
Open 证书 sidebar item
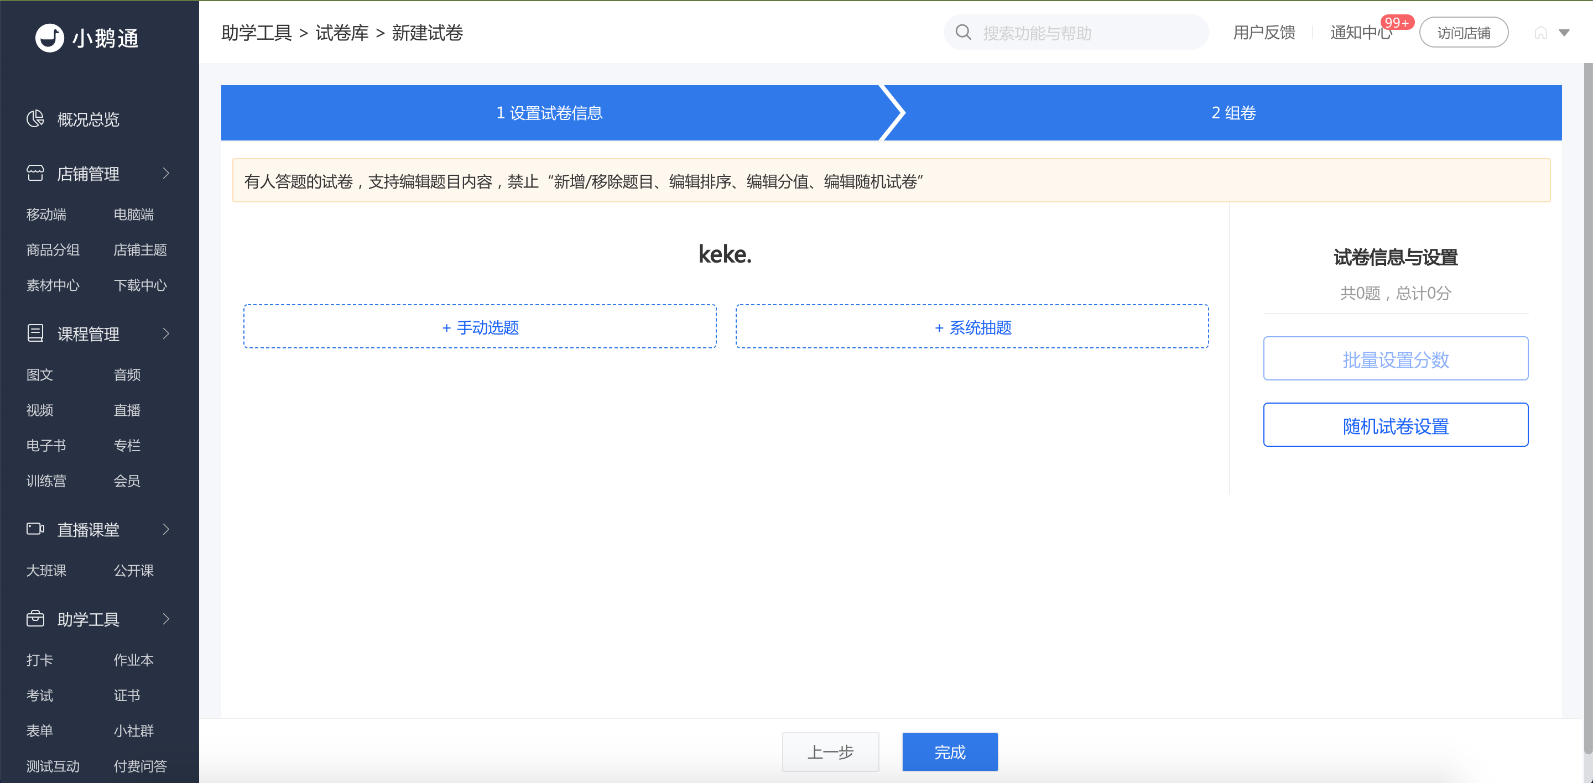[127, 695]
